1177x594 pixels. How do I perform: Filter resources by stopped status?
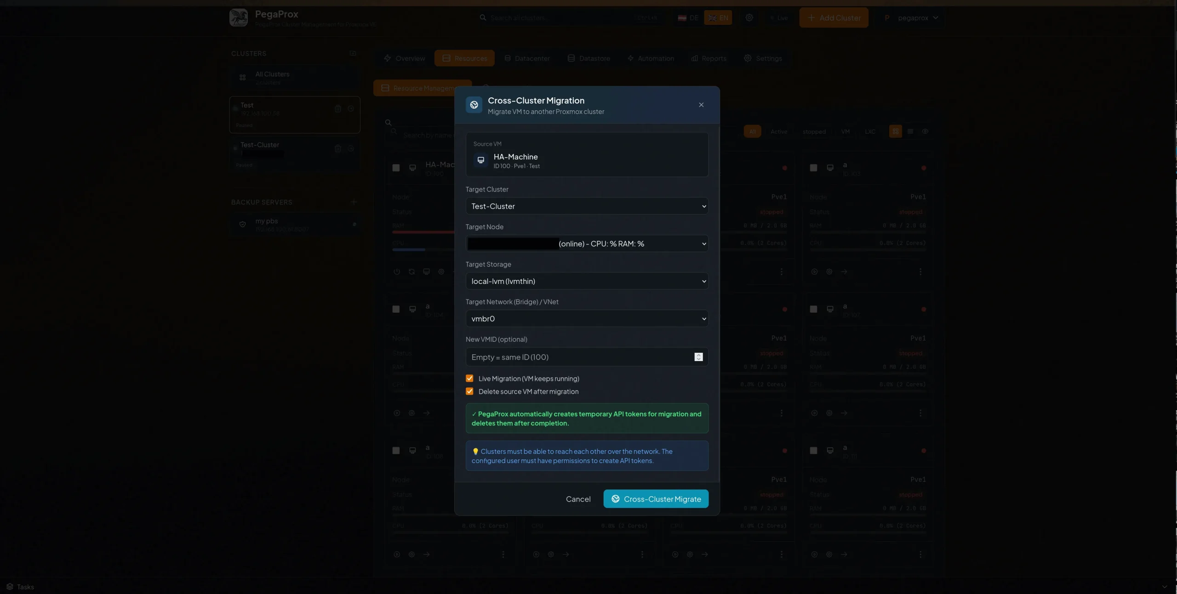point(814,131)
